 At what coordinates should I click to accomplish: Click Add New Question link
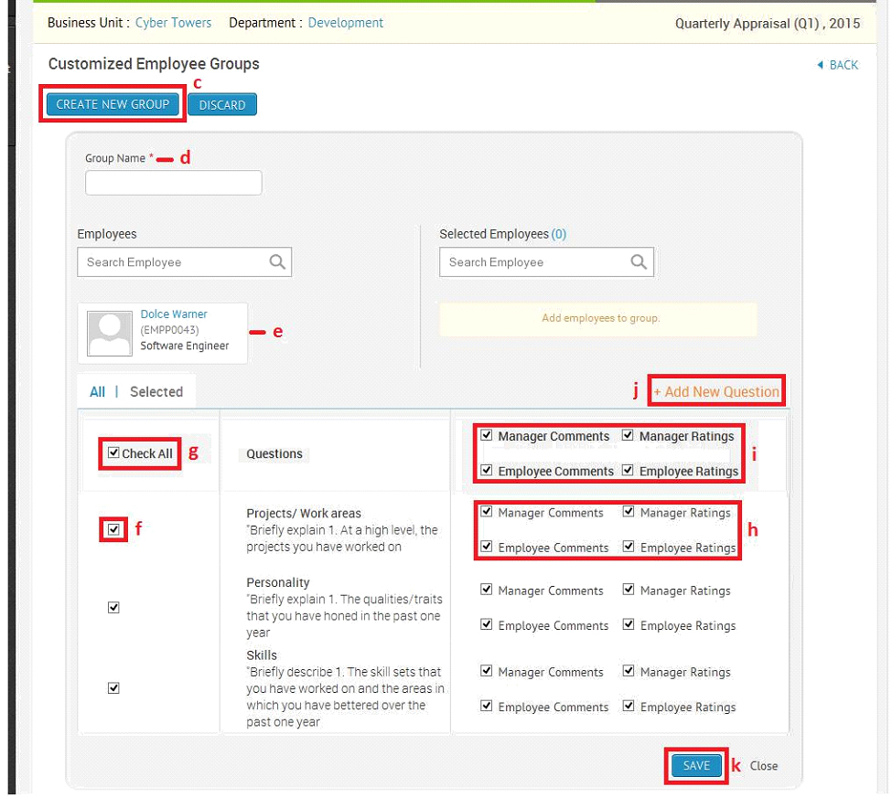coord(716,391)
